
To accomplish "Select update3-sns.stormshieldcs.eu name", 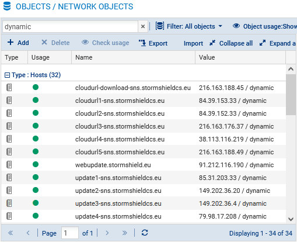I will (x=118, y=203).
